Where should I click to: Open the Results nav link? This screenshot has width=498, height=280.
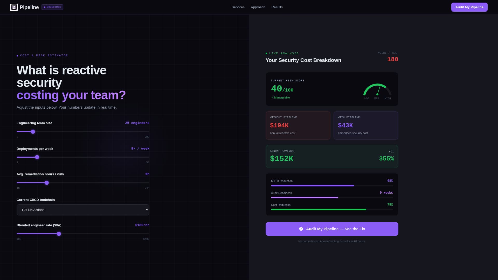point(277,7)
